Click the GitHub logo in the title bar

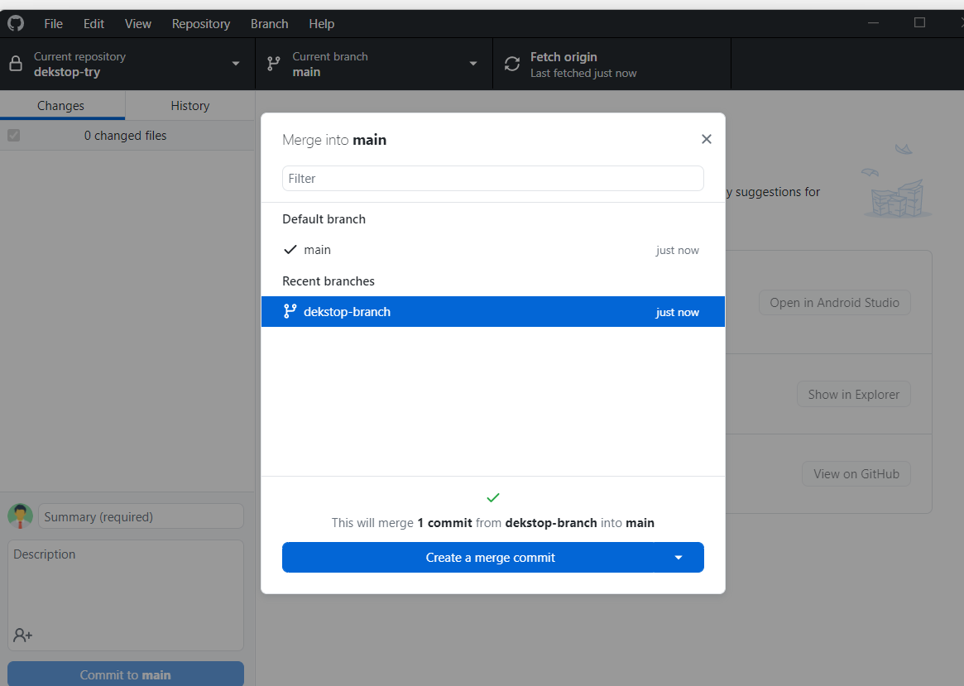tap(15, 22)
